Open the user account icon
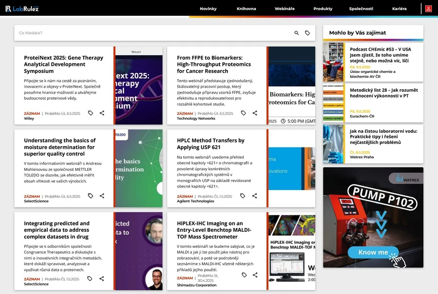Viewport: 438px width, 294px height. click(428, 9)
